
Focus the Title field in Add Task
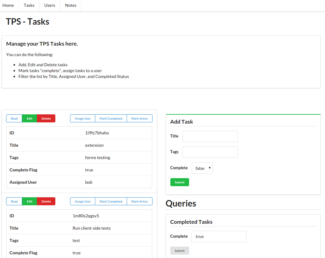[x=210, y=136]
